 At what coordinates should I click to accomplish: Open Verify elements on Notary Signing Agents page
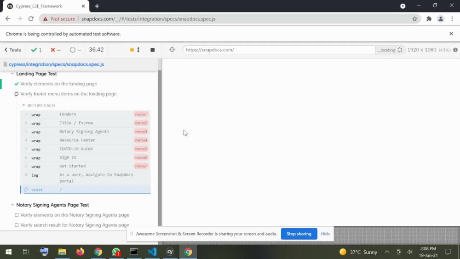tap(75, 215)
